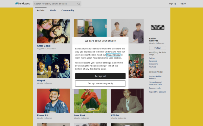
Task: Click the 'We care about your privacy' heading
Action: click(x=100, y=41)
